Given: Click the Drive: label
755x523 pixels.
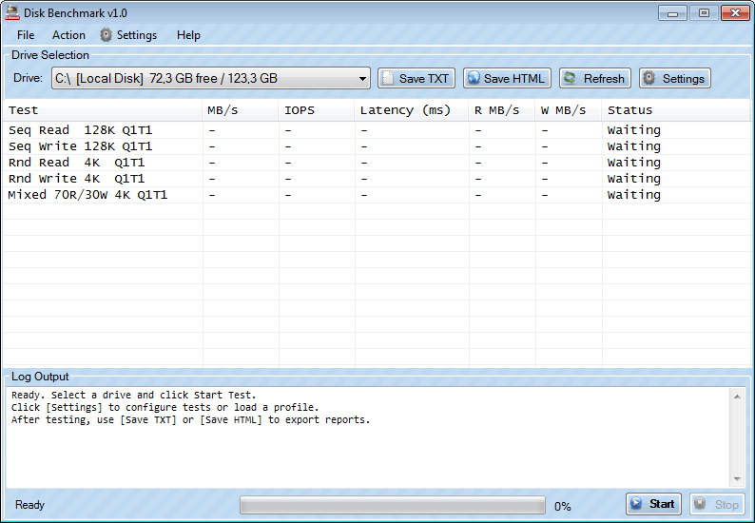Looking at the screenshot, I should pos(28,78).
